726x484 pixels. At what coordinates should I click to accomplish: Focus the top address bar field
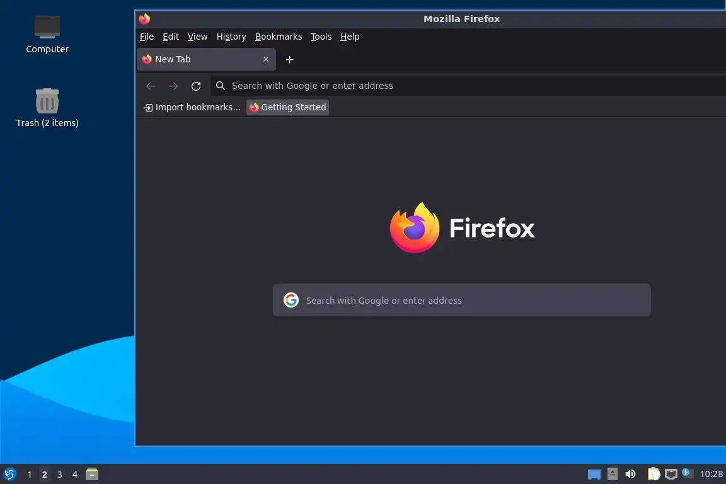pyautogui.click(x=468, y=86)
